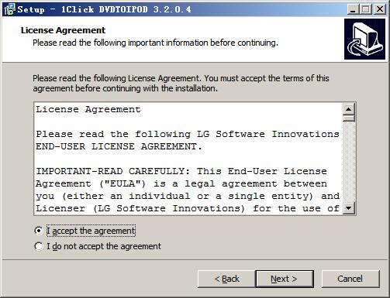Click the license scrollbar thumb
390x298 pixels.
tap(349, 118)
